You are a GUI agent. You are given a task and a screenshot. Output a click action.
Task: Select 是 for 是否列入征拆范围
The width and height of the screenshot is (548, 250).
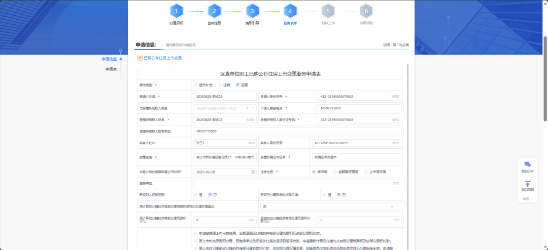(196, 195)
